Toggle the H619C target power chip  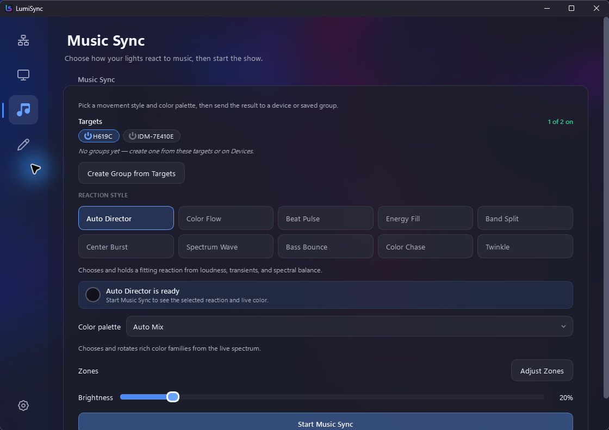tap(98, 136)
